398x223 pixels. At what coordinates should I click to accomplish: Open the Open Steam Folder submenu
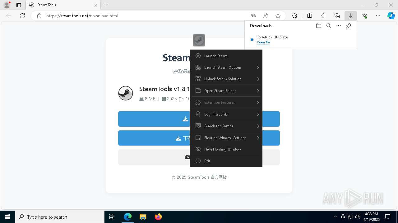coord(226,91)
